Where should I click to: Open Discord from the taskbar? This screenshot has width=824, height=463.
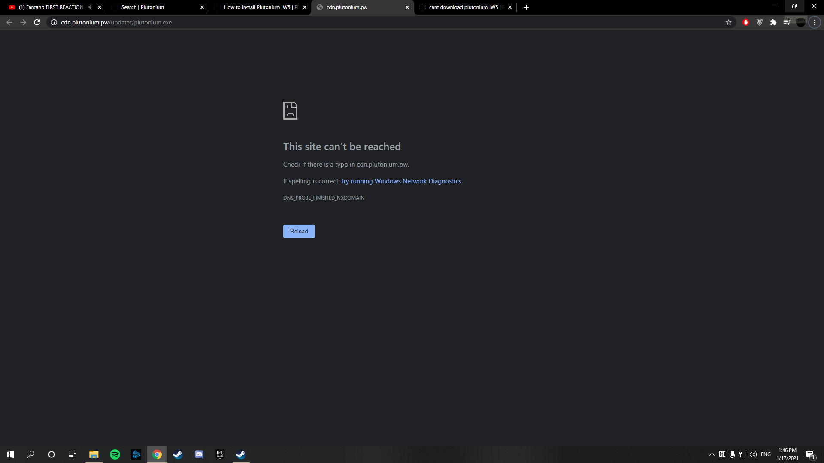click(199, 454)
